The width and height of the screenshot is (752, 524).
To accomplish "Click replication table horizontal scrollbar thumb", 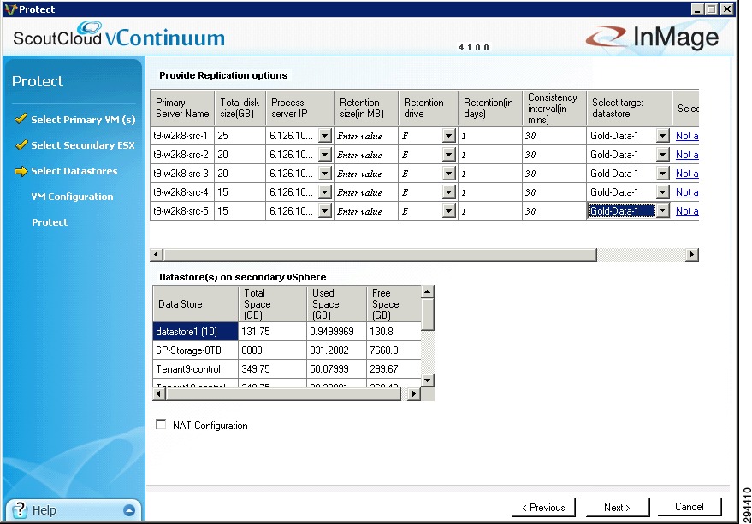I will (x=380, y=255).
